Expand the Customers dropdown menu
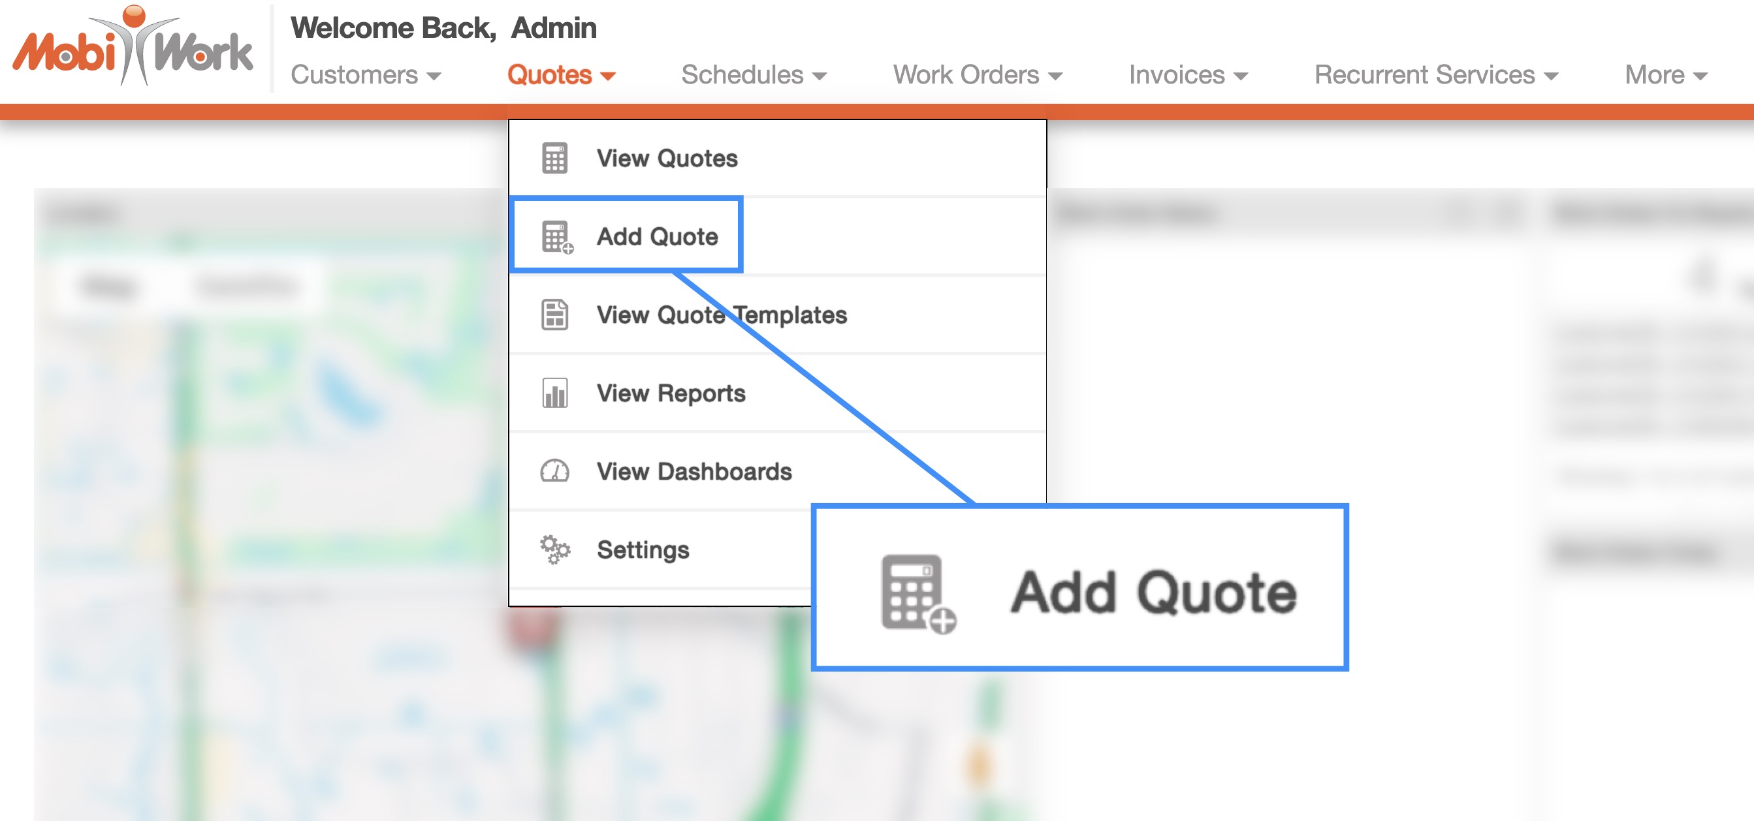The width and height of the screenshot is (1754, 821). pyautogui.click(x=366, y=75)
